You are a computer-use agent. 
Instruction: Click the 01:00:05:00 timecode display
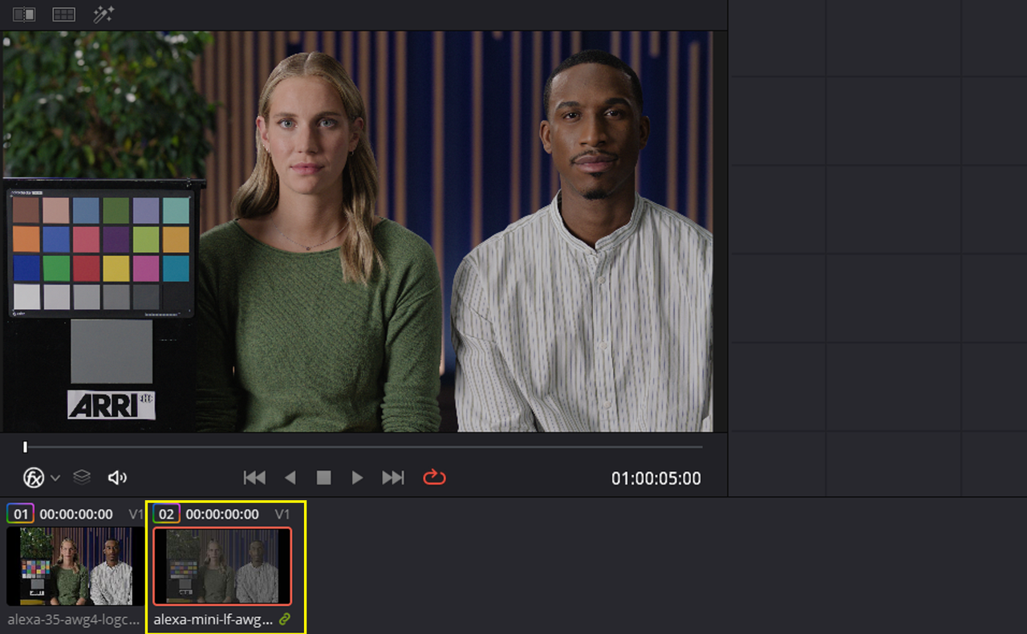[656, 479]
